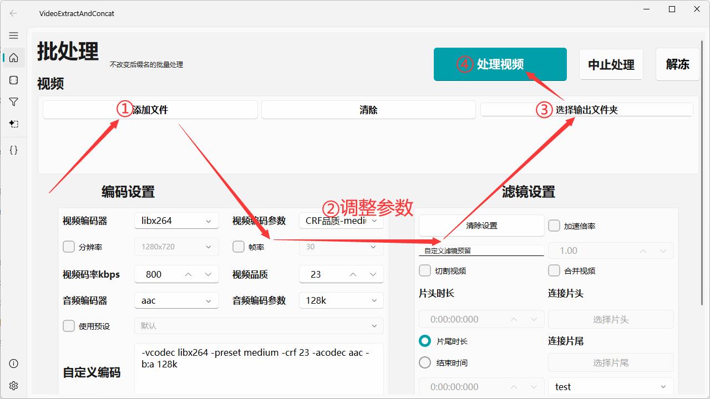Screen dimensions: 710x399
Task: Decrease the 视频码率 800 value down arrow
Action: (x=208, y=274)
